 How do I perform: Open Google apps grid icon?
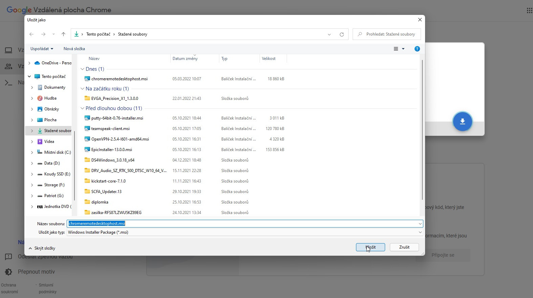pyautogui.click(x=529, y=10)
